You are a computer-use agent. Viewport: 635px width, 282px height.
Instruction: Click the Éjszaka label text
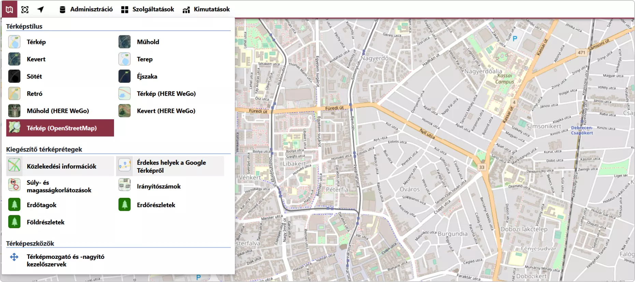pyautogui.click(x=147, y=76)
